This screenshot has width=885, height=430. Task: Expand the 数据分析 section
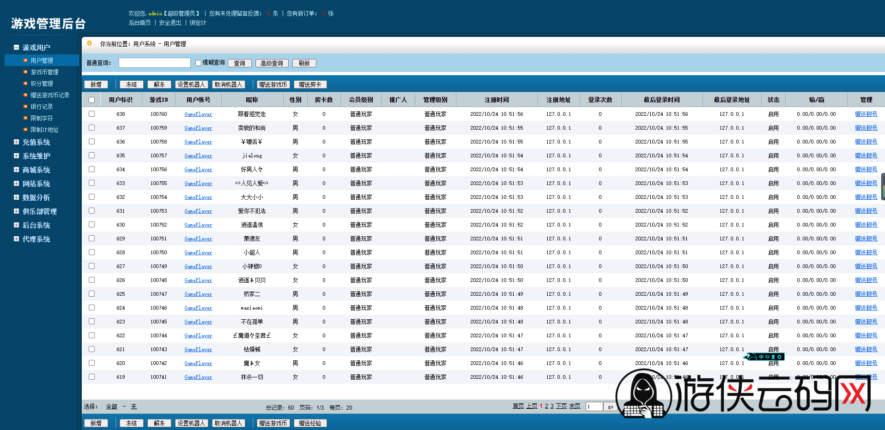16,197
